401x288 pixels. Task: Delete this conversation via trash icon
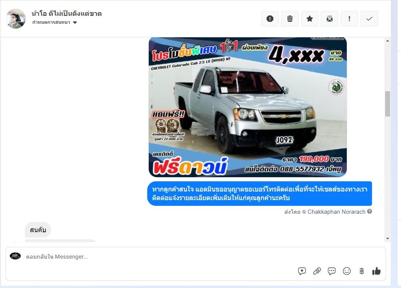click(290, 19)
